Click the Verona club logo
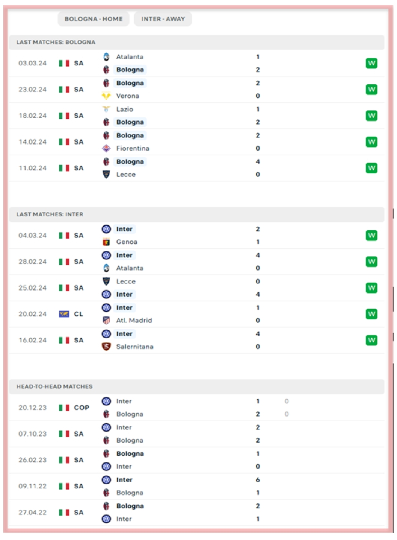 (x=106, y=96)
